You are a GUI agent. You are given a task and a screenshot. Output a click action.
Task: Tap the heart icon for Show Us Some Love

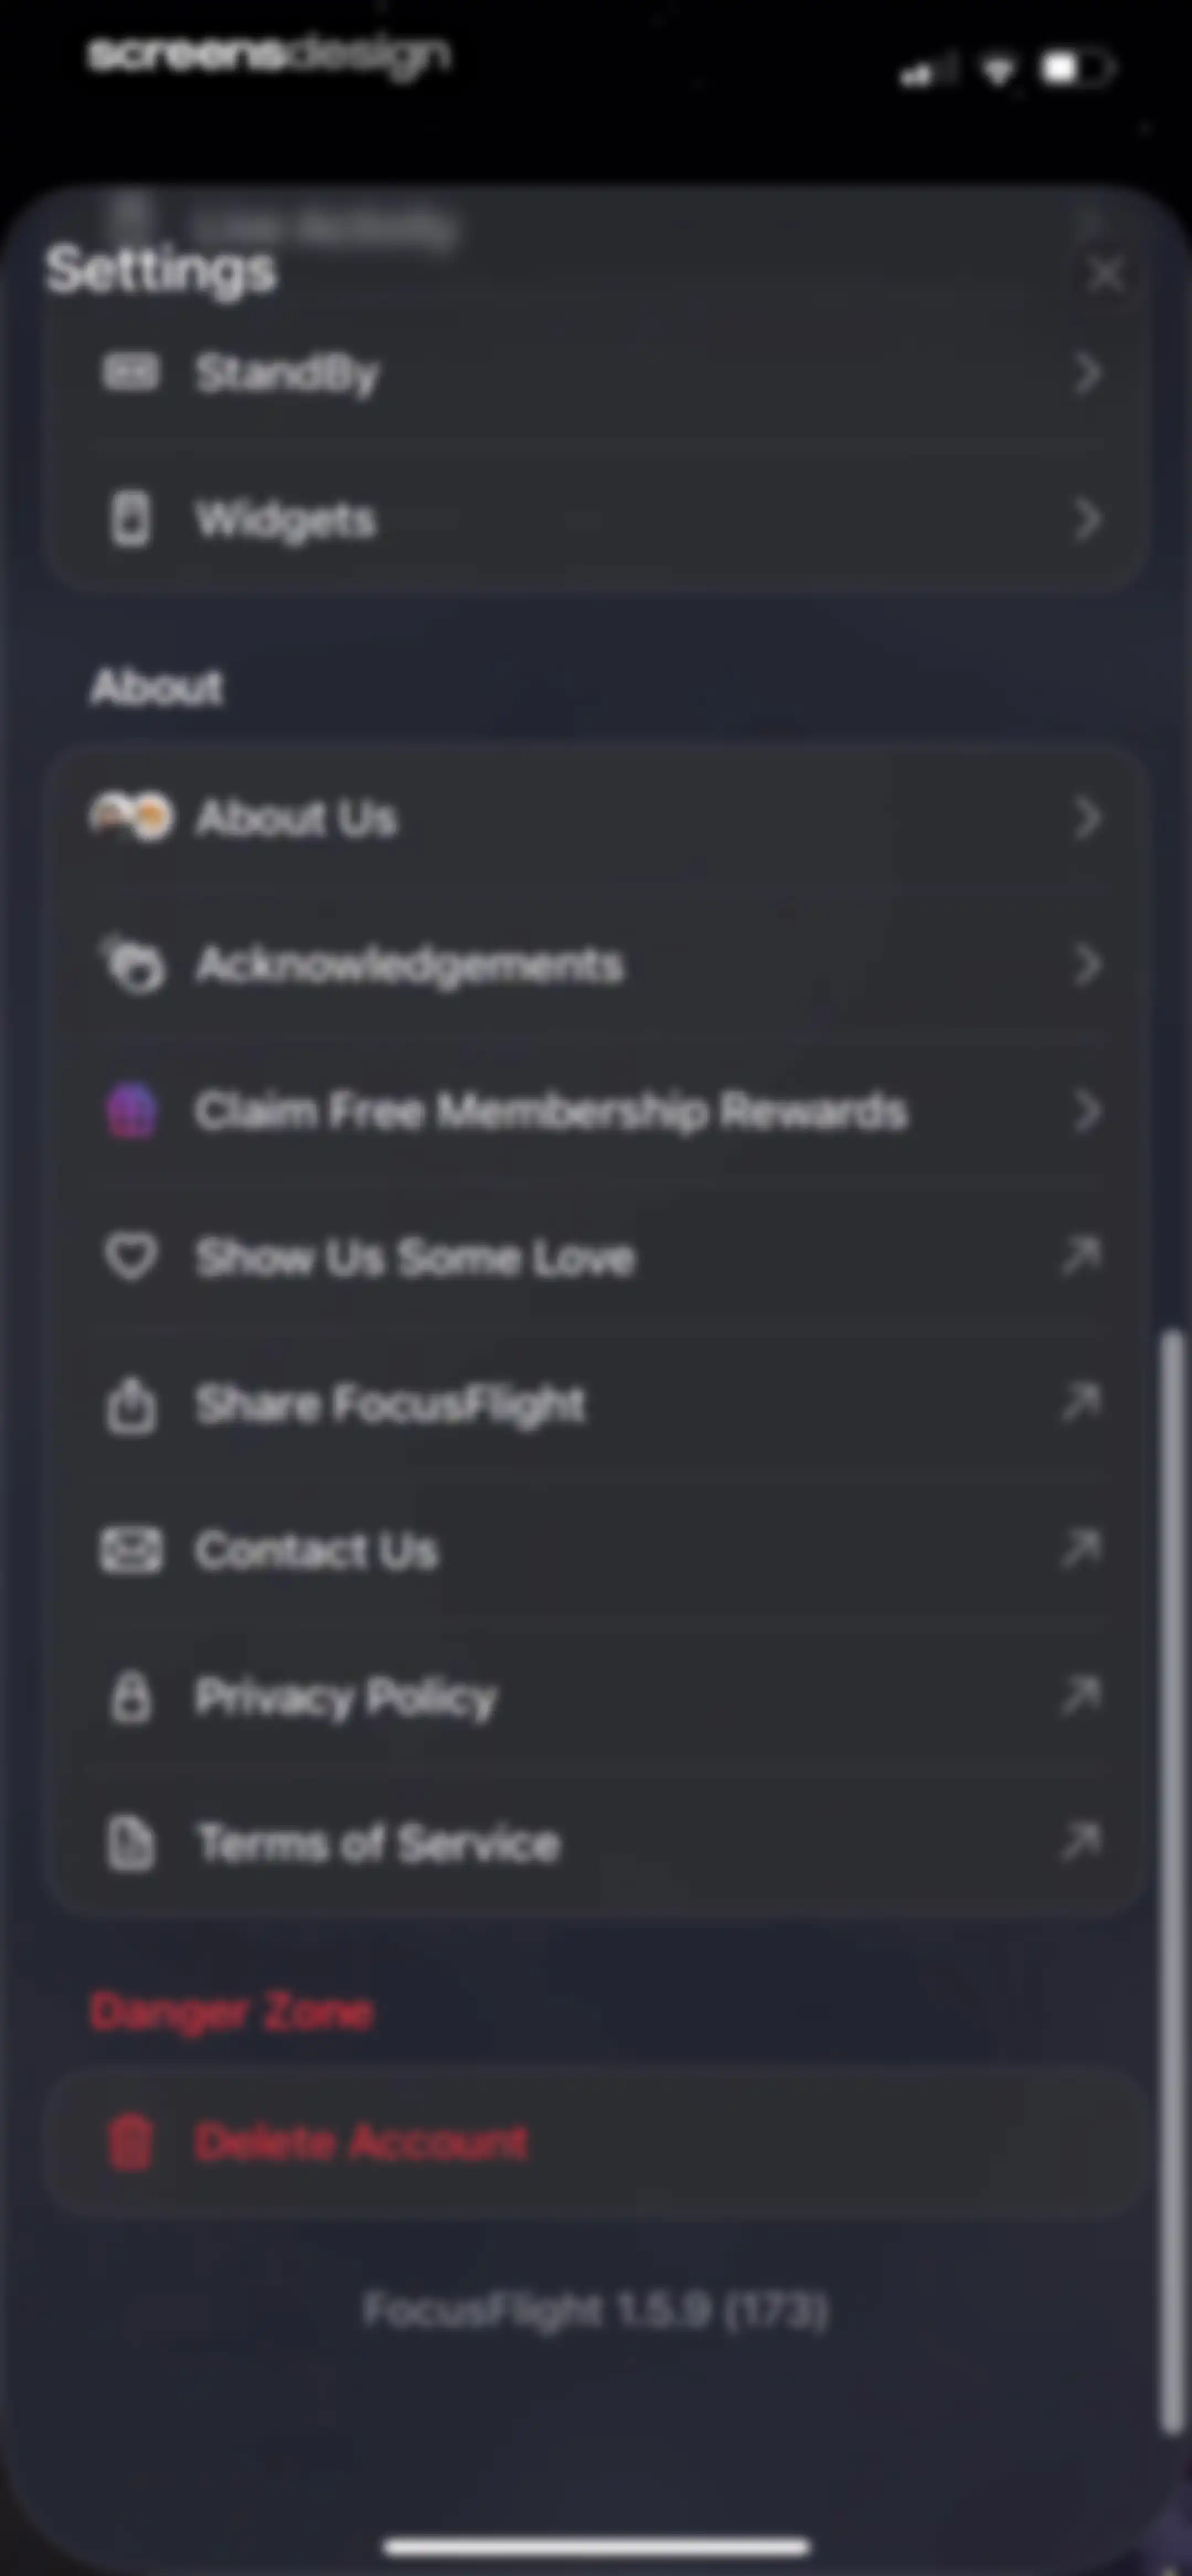(x=131, y=1256)
